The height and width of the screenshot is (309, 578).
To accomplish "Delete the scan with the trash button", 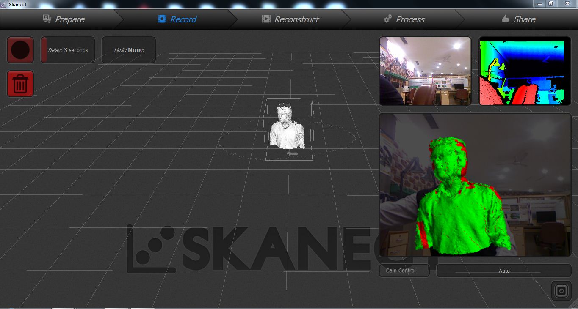I will [x=20, y=84].
